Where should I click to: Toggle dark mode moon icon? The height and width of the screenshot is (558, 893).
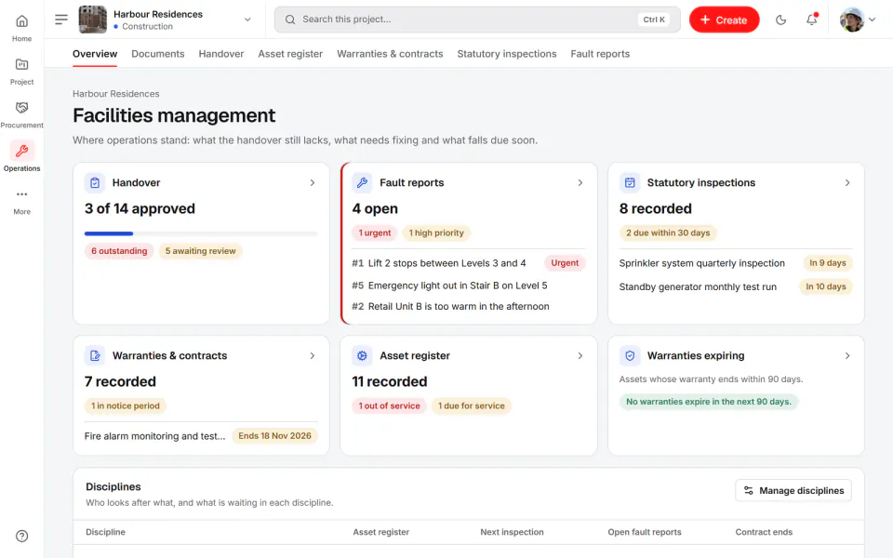(780, 20)
